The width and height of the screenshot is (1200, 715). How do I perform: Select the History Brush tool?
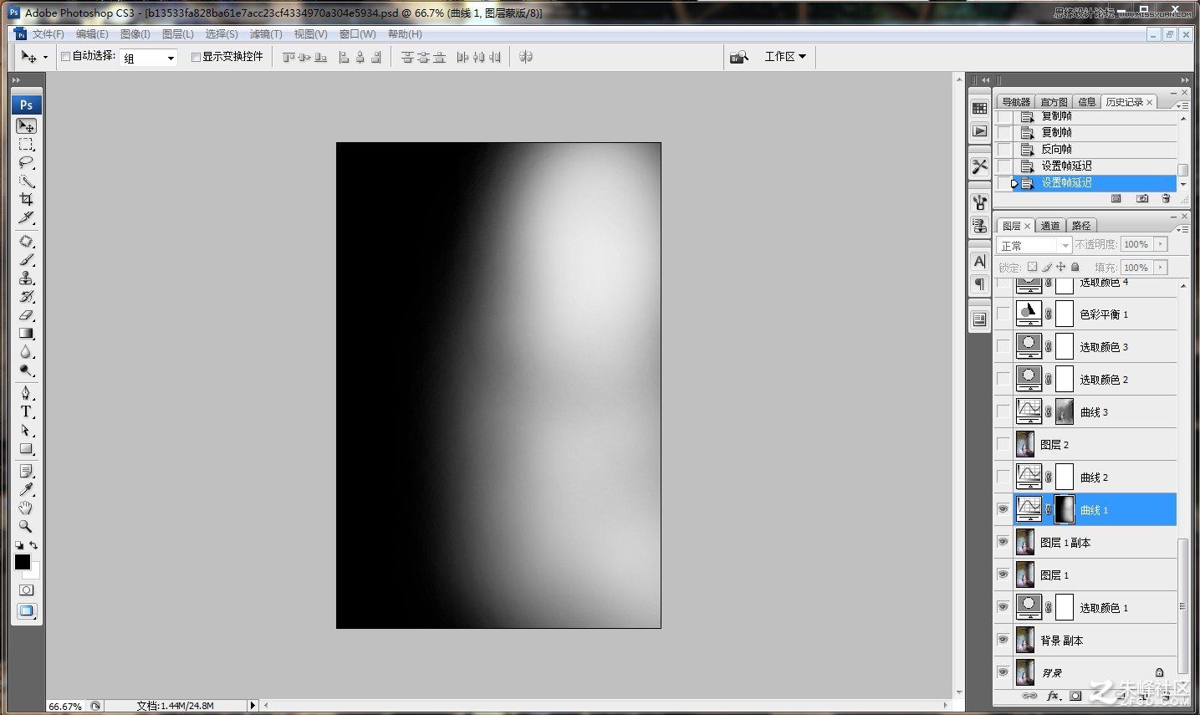pos(26,297)
